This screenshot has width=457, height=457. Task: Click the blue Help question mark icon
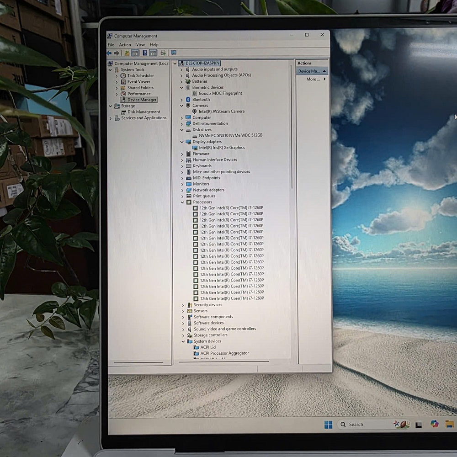[x=145, y=53]
